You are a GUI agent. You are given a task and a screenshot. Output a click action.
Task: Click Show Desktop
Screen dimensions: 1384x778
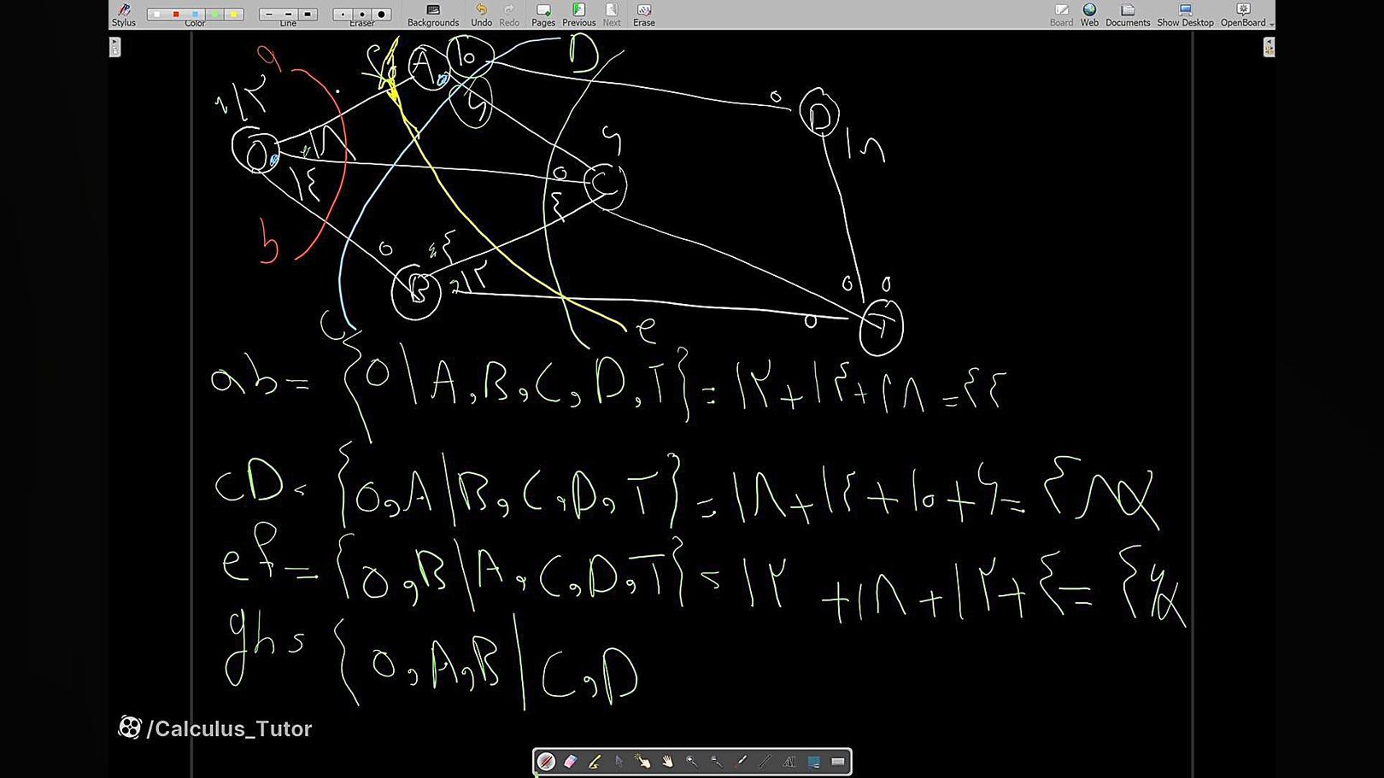pos(1185,15)
